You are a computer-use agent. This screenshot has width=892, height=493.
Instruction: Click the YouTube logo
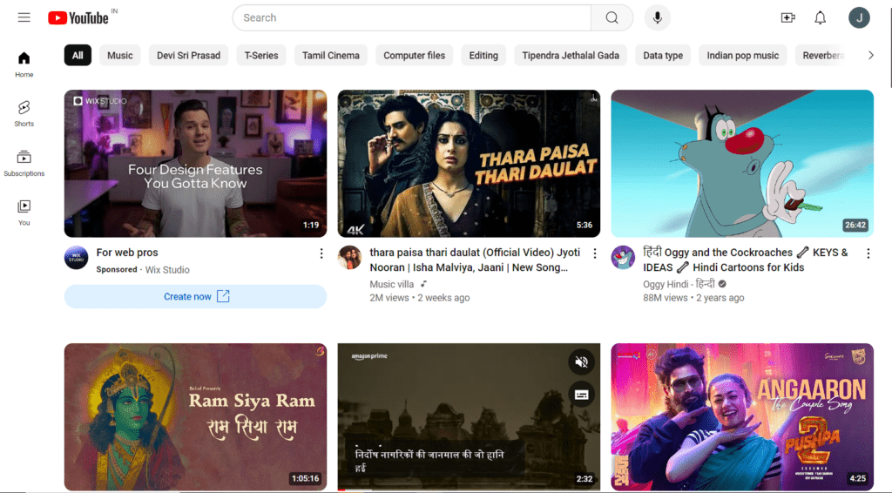click(78, 17)
